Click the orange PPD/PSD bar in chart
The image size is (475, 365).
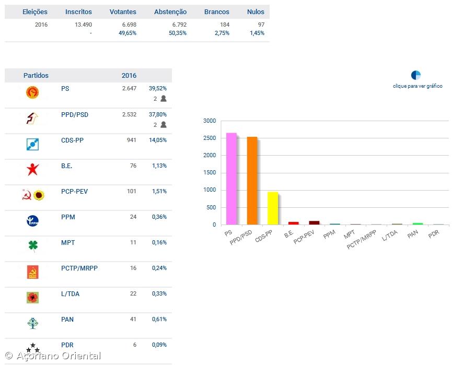point(252,181)
